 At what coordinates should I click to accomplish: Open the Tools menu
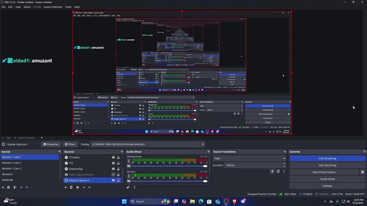[68, 7]
